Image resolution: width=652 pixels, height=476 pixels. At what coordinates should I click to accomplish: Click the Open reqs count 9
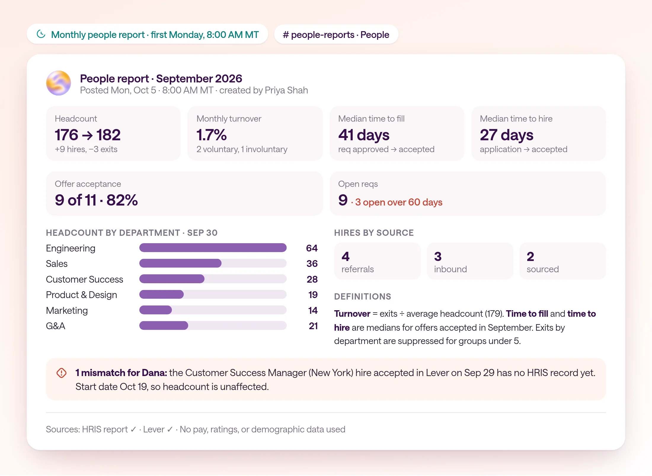click(343, 200)
